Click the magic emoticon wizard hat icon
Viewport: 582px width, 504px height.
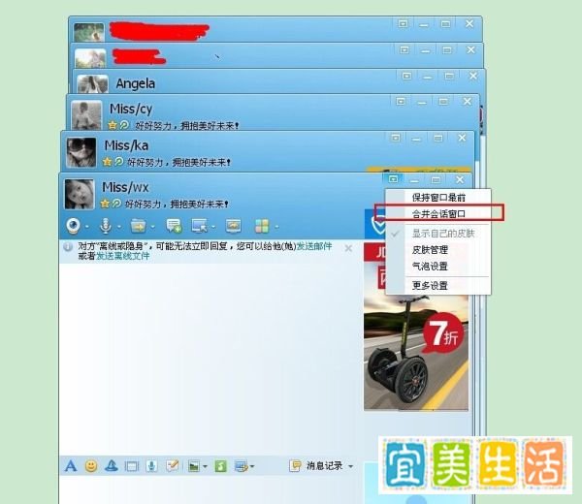tap(112, 466)
